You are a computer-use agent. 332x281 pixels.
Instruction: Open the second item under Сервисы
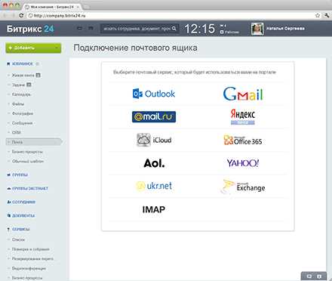click(31, 249)
